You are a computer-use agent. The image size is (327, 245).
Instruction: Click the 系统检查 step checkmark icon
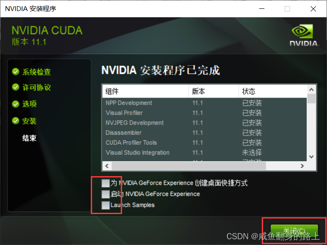(x=15, y=72)
